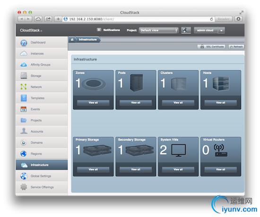Screen dimensions: 260x217
Task: Click the Virtual Routers antenna icon
Action: pos(221,150)
